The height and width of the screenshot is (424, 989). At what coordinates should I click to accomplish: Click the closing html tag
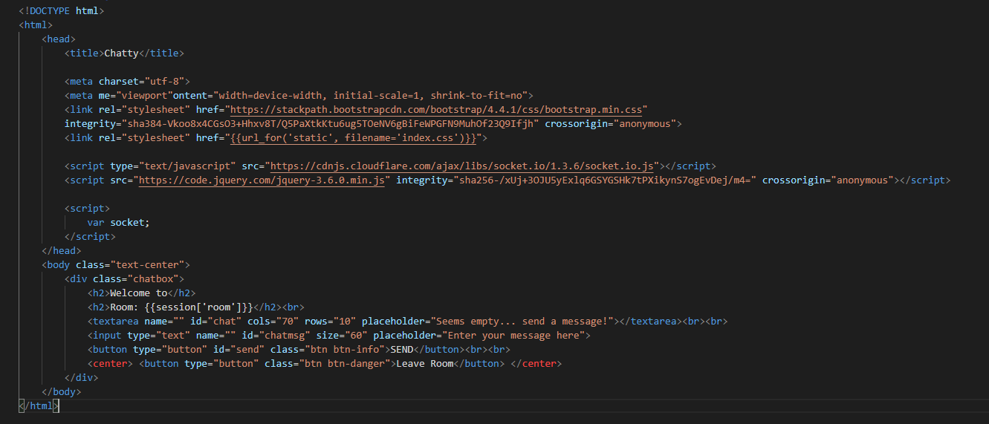coord(39,405)
